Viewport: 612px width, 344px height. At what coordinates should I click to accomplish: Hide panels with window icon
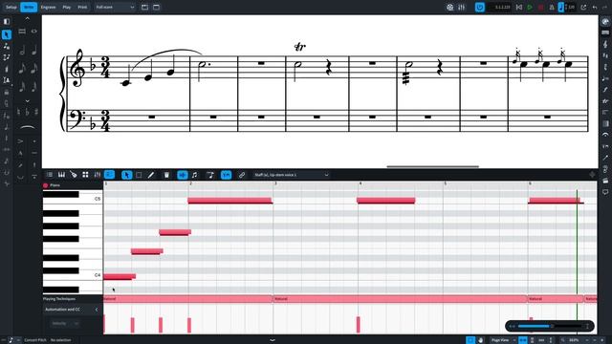tap(156, 7)
